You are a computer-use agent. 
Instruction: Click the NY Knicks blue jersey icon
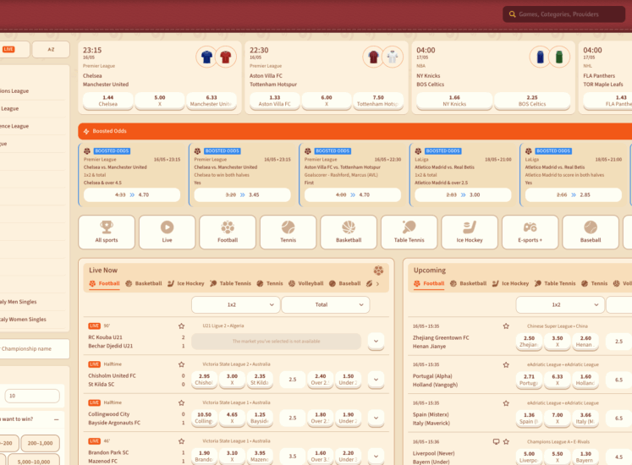point(540,57)
